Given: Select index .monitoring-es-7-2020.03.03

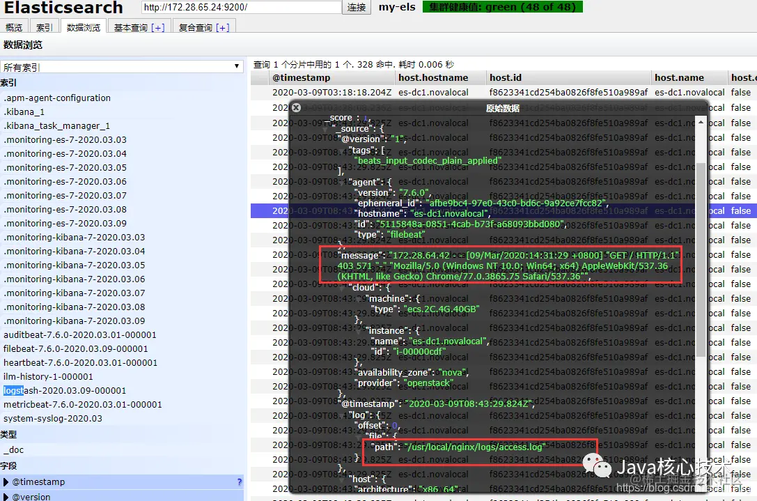Looking at the screenshot, I should tap(65, 140).
